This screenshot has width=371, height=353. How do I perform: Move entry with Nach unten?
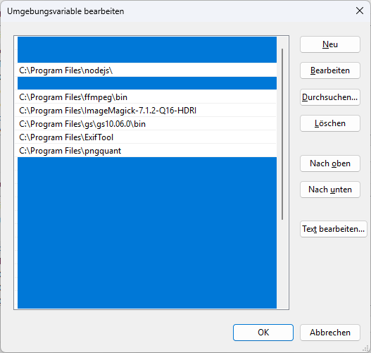tap(330, 190)
